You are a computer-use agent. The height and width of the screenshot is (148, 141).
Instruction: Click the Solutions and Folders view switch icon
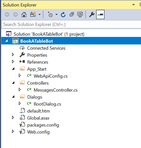pyautogui.click(x=33, y=15)
